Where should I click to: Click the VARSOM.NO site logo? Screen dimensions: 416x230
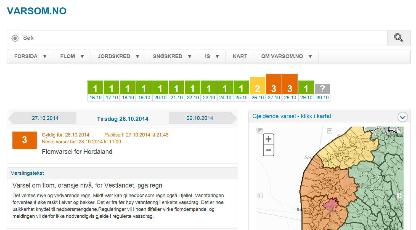37,11
